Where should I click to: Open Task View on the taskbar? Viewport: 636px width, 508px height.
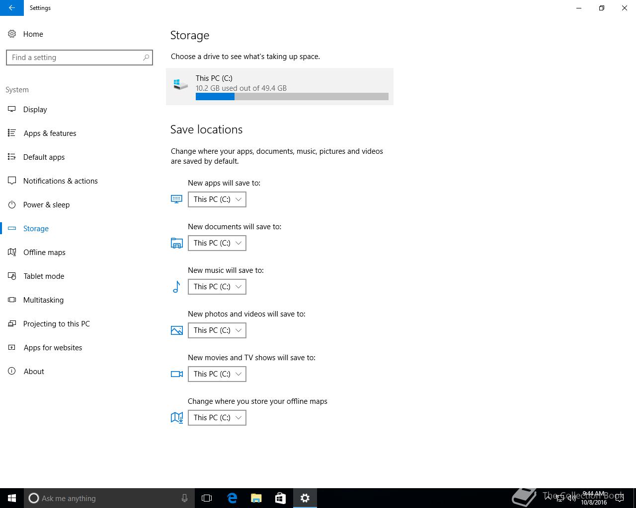pos(207,498)
